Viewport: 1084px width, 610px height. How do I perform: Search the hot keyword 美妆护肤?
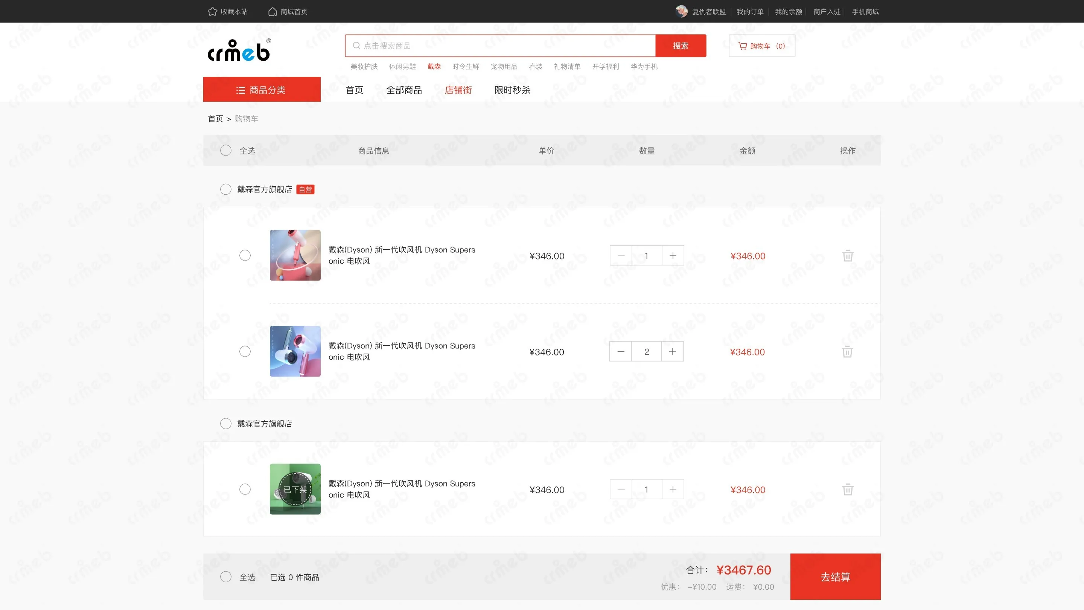coord(364,67)
